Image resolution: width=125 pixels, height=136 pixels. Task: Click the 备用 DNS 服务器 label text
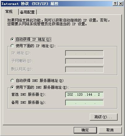coord(29,102)
